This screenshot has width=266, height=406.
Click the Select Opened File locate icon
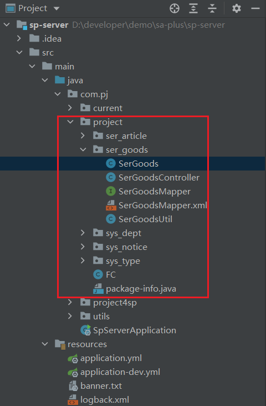175,8
